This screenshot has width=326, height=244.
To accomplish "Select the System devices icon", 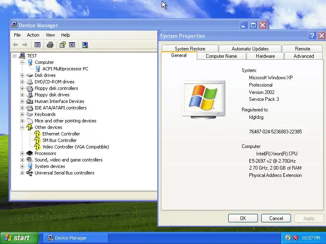I will [x=30, y=166].
